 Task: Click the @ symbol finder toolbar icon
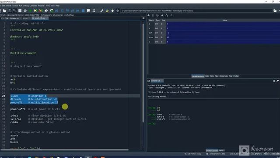[x=25, y=11]
